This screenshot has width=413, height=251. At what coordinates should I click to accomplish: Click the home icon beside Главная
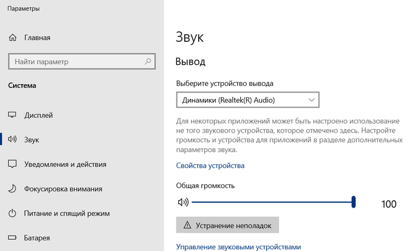point(12,38)
